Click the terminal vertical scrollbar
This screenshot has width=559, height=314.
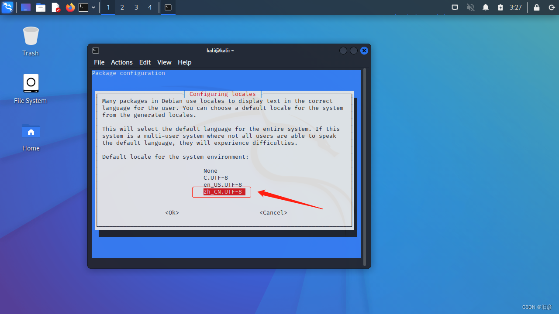(364, 167)
